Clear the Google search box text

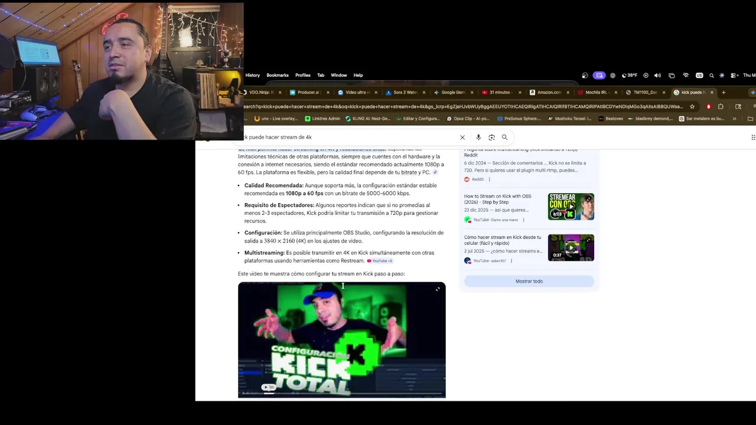462,137
